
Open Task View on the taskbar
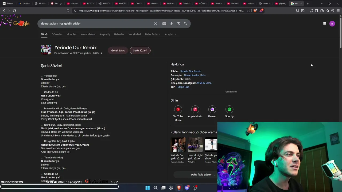point(164,188)
